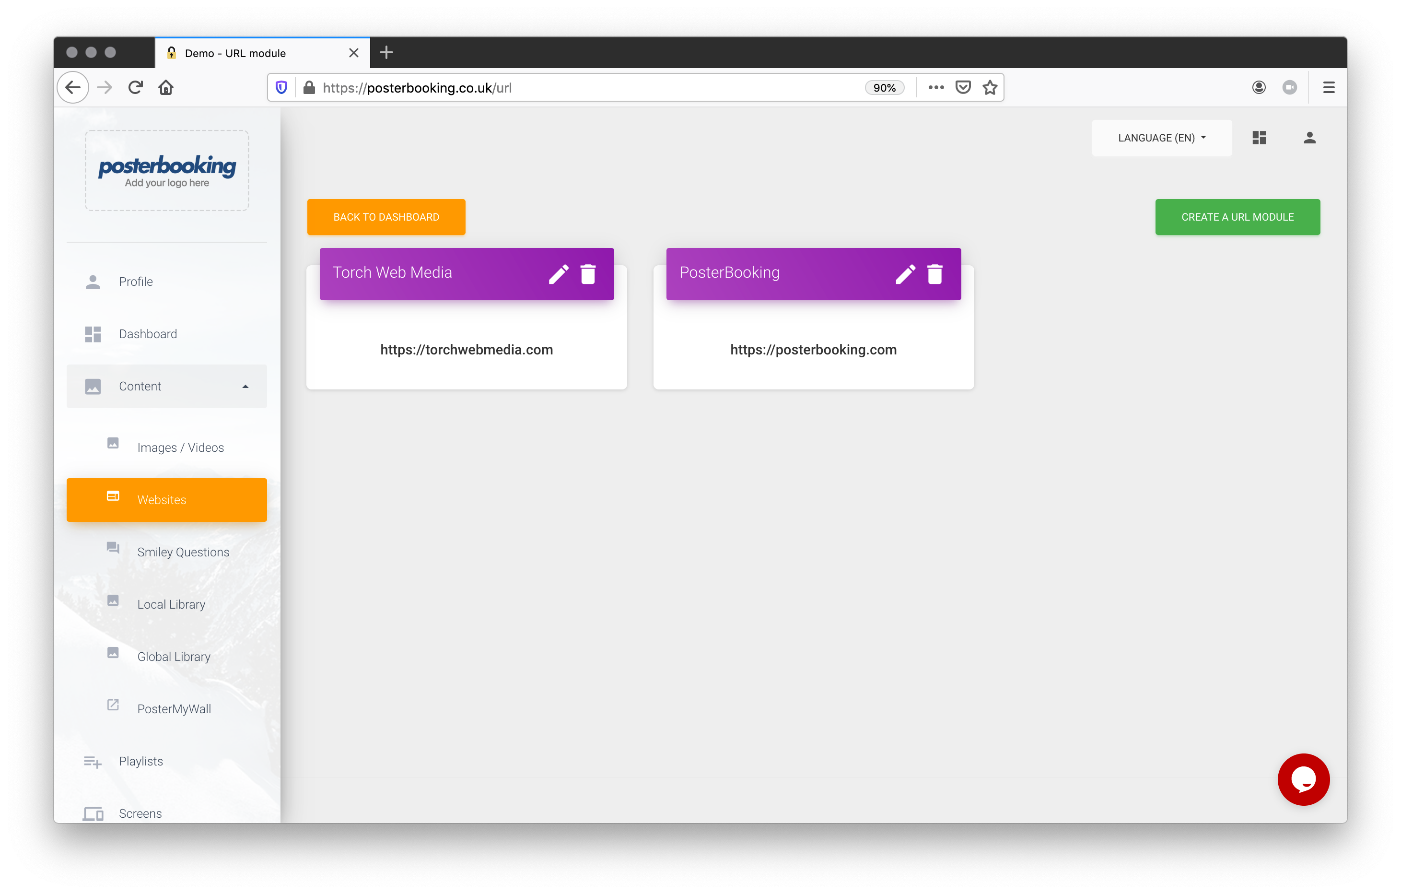The image size is (1401, 894).
Task: Select Websites in sidebar
Action: [x=166, y=500]
